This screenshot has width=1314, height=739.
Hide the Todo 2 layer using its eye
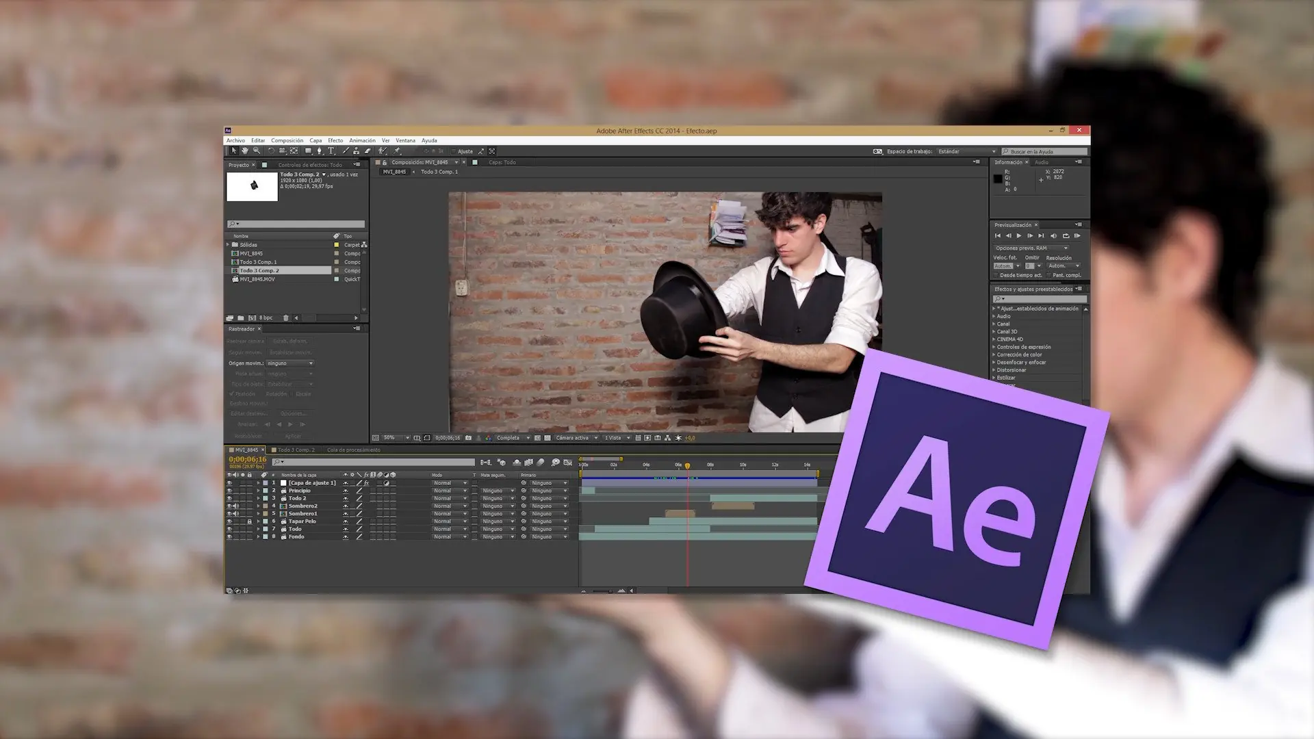point(229,498)
